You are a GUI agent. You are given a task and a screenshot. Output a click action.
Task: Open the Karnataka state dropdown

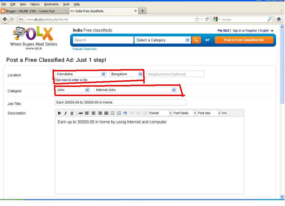pos(103,74)
